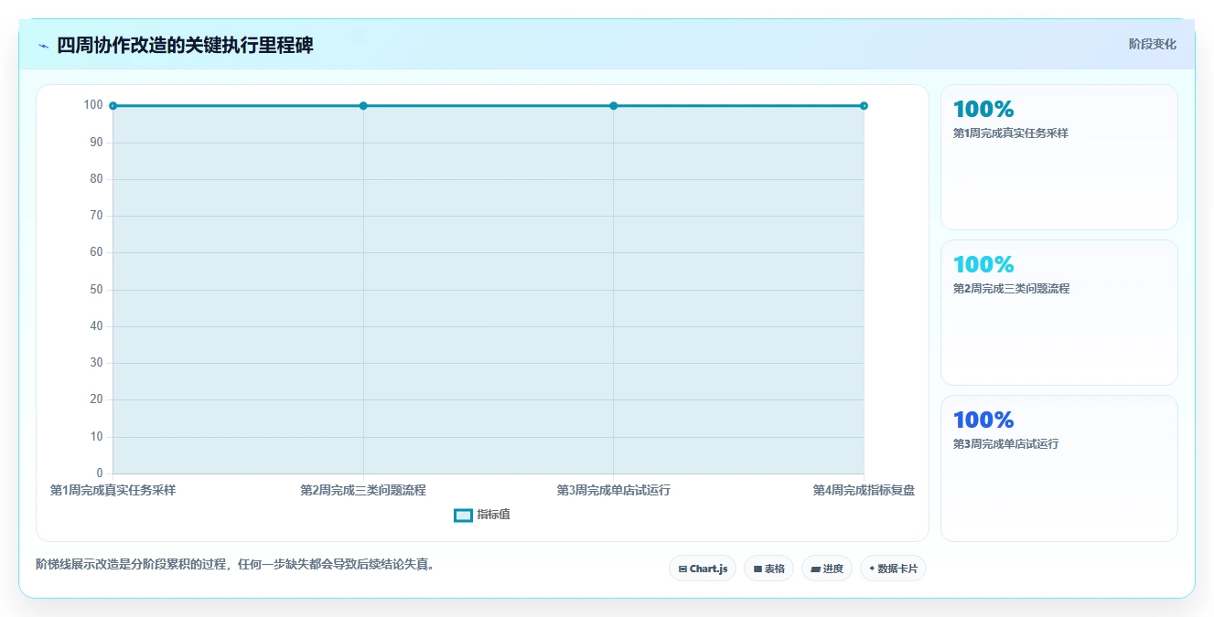Click the y-axis value 0

(100, 473)
